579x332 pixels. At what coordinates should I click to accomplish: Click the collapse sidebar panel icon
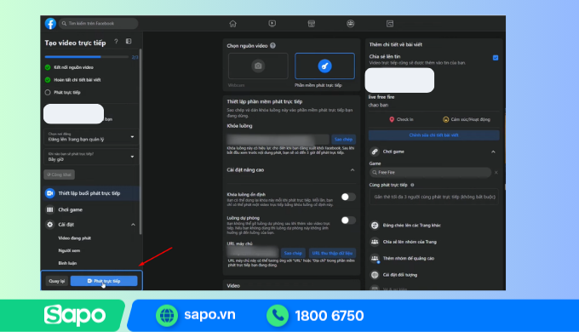(x=129, y=42)
